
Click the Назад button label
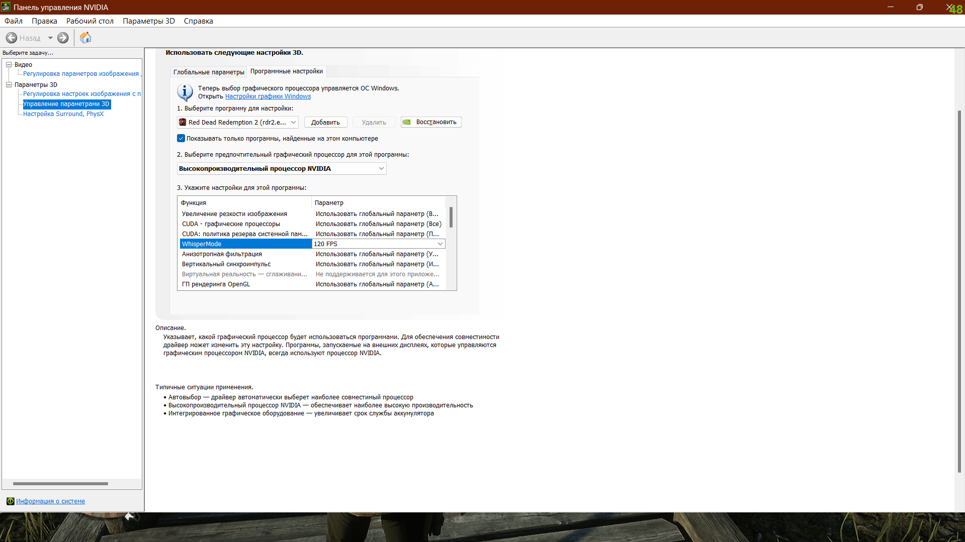(x=30, y=38)
